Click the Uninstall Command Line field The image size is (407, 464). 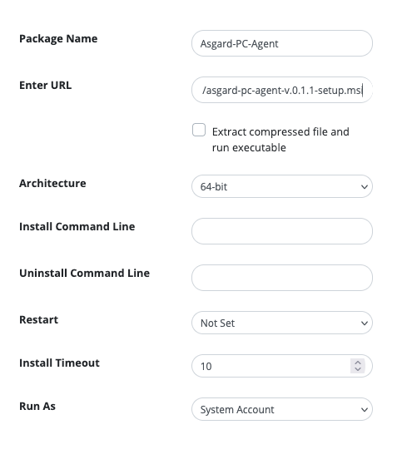click(x=281, y=278)
